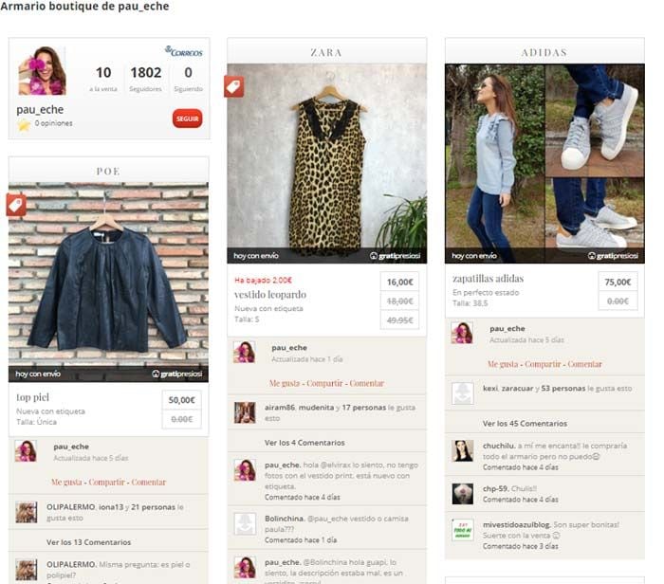Click 'Comentar' under the vestido leopardo listing
Screen dimensions: 664x584
(367, 383)
